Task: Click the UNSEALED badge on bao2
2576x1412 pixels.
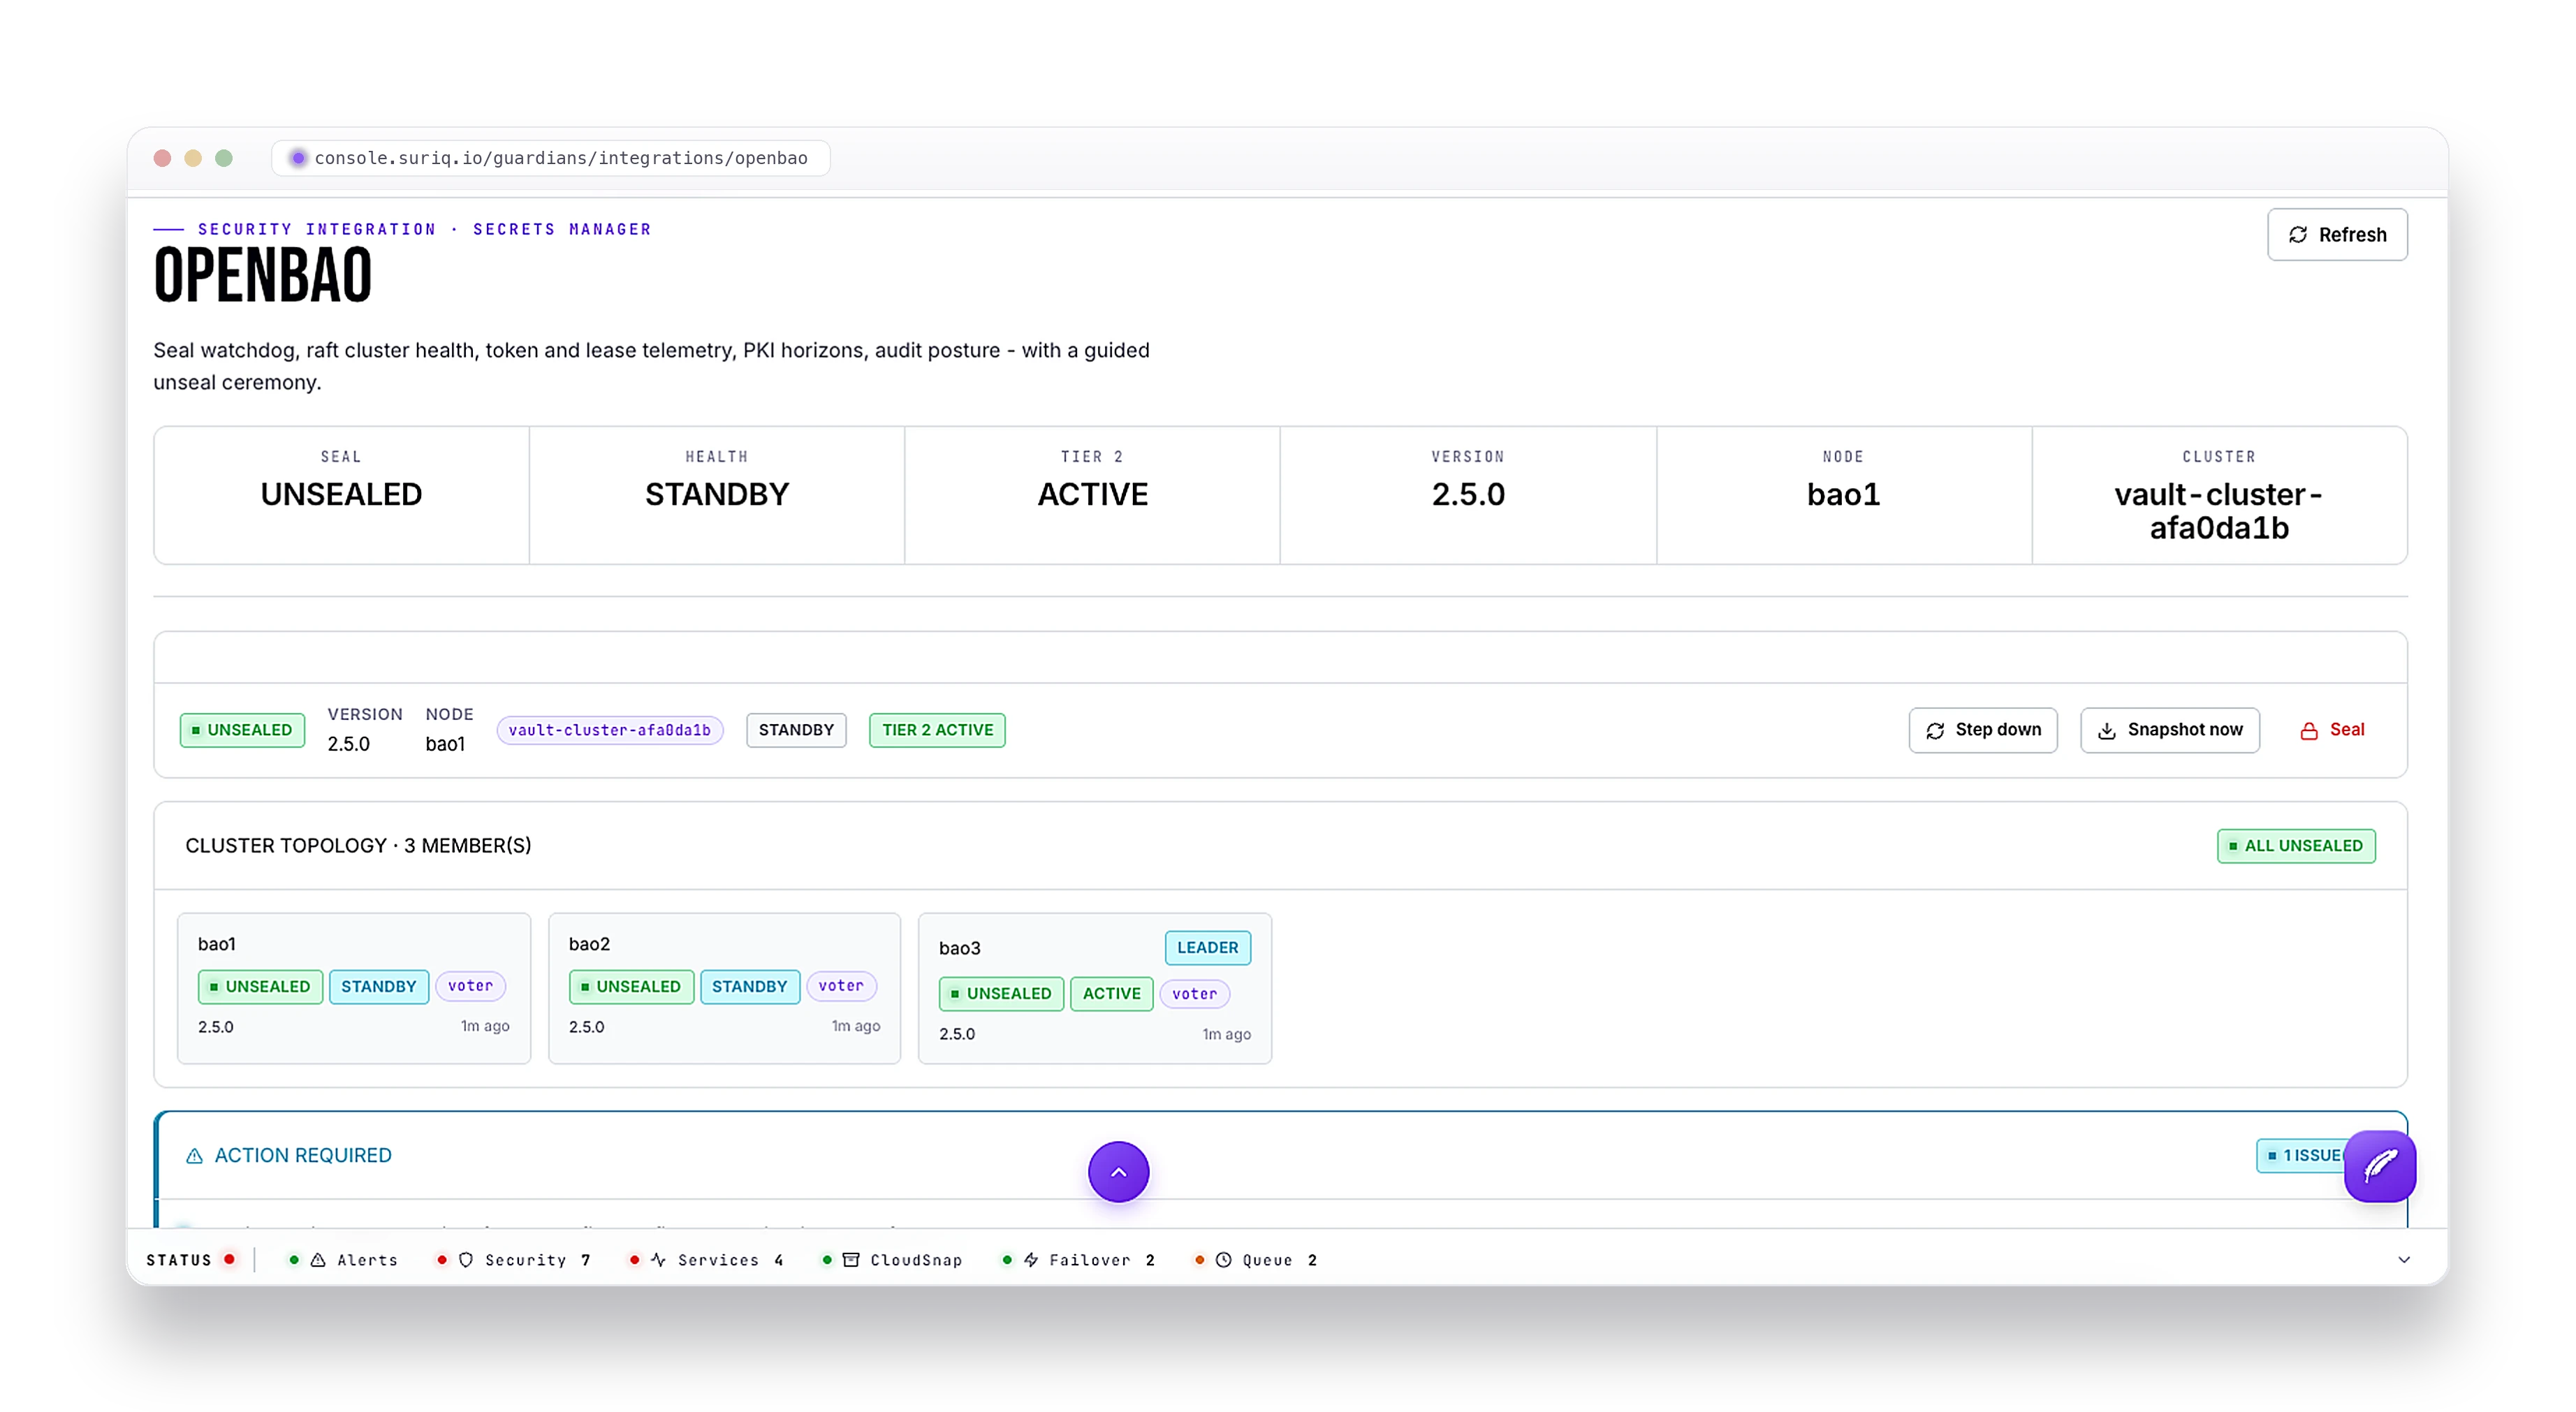Action: pyautogui.click(x=631, y=986)
